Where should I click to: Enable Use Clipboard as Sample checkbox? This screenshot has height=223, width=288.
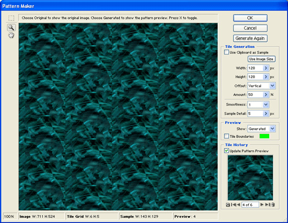click(226, 52)
